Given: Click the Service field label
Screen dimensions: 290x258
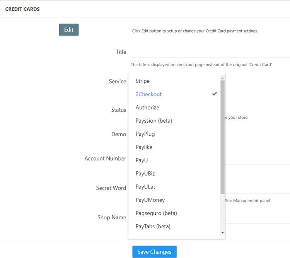Looking at the screenshot, I should 118,81.
